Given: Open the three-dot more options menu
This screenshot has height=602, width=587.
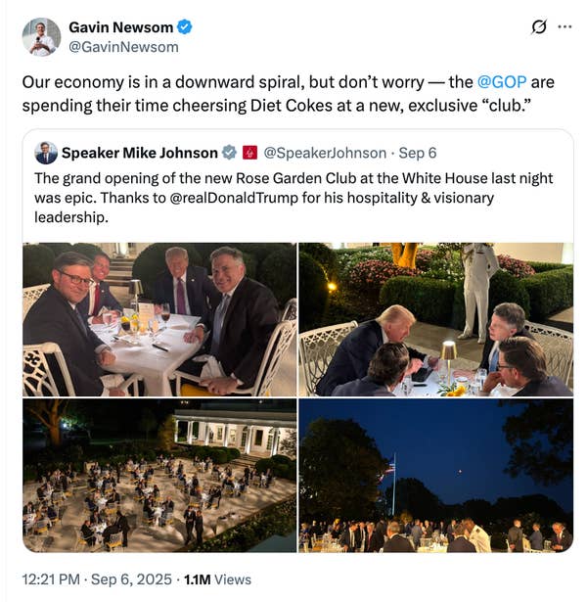Looking at the screenshot, I should click(x=564, y=26).
